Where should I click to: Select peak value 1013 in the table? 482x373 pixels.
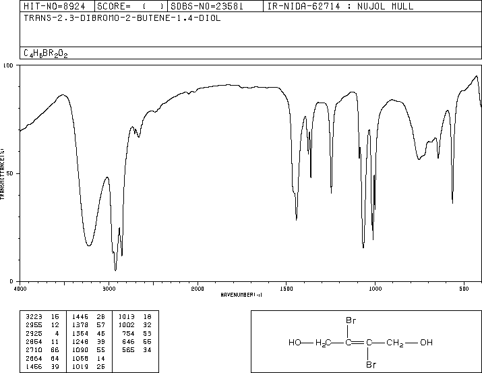click(126, 317)
